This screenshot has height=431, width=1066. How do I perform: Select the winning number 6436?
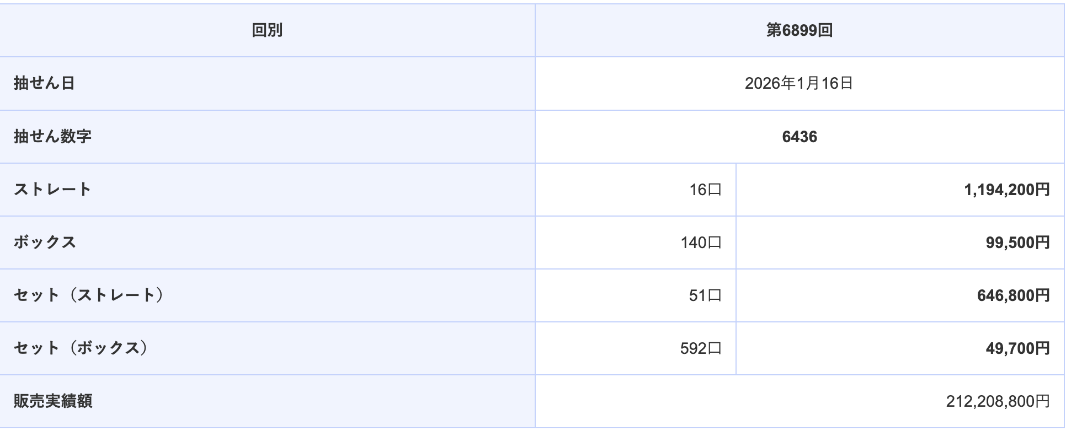coord(799,137)
